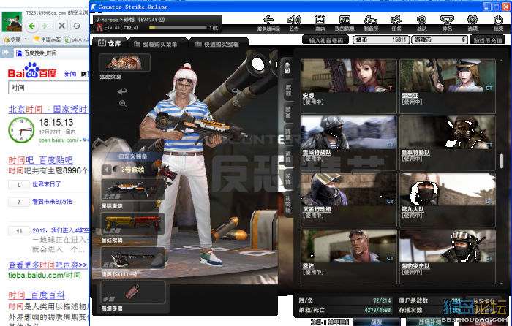Open the 公告 announcements megaphone icon
512x326 pixels.
coord(293,20)
